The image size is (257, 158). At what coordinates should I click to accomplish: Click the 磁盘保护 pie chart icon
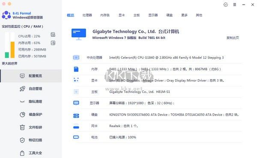tap(22, 114)
